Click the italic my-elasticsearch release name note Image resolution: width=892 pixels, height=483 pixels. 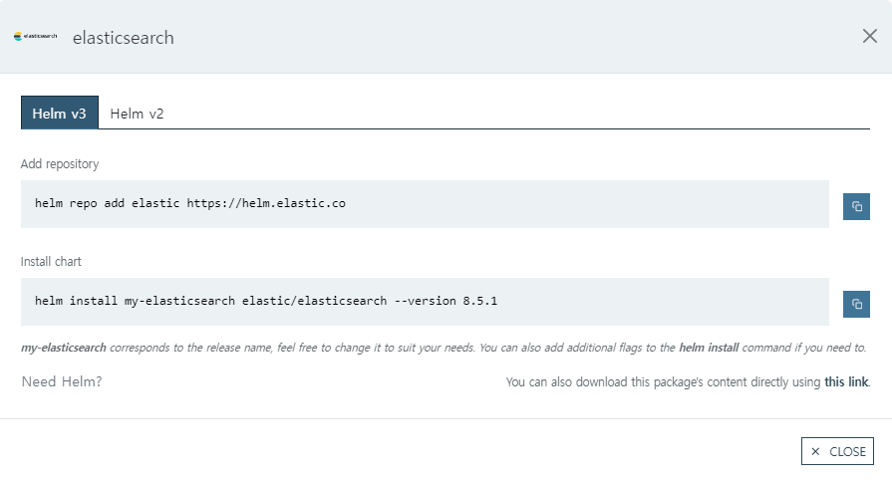pyautogui.click(x=444, y=348)
